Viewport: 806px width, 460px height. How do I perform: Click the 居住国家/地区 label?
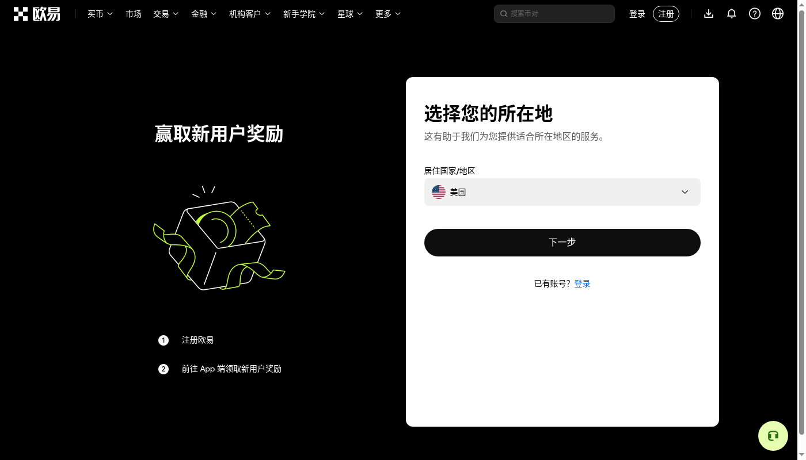(x=450, y=171)
